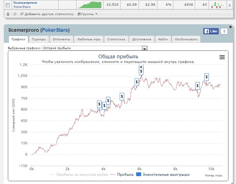Click the 10,520 games count cell
236x184 pixels.
tap(112, 5)
